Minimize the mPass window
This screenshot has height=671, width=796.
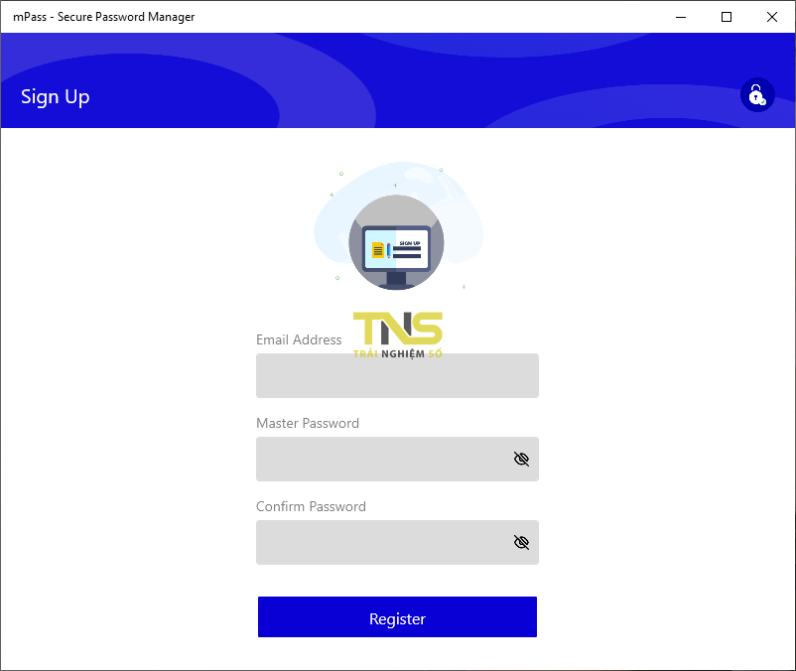point(681,17)
